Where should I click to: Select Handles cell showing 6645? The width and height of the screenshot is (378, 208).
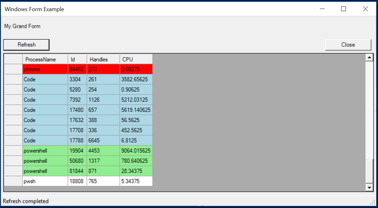[103, 141]
